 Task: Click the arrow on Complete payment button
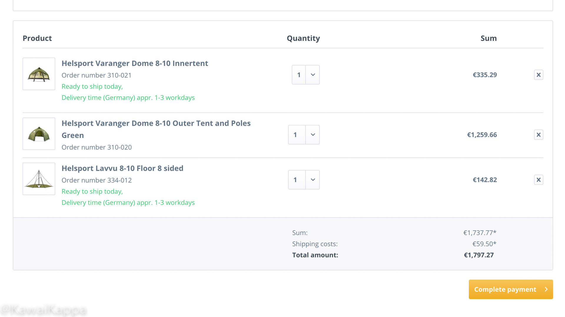546,289
